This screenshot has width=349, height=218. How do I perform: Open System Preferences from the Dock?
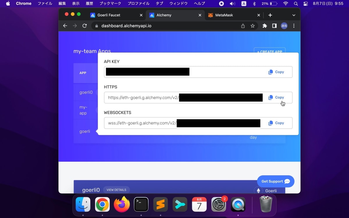point(219,204)
